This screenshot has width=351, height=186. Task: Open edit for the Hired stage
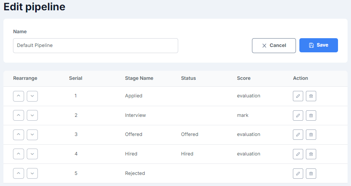click(x=298, y=154)
